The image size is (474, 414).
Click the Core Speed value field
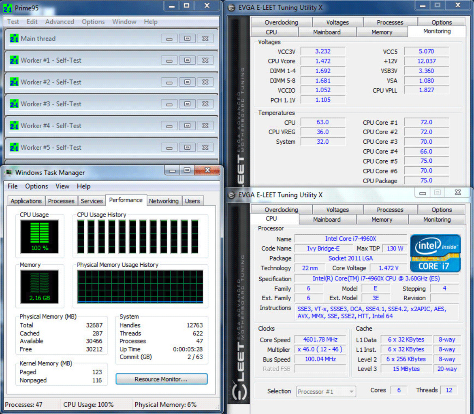click(x=320, y=340)
